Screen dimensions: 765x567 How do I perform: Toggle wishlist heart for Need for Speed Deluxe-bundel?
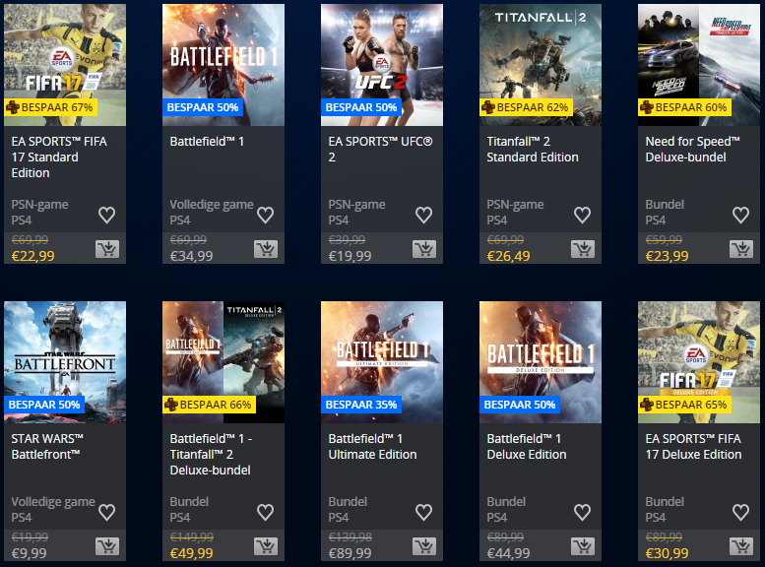[741, 216]
